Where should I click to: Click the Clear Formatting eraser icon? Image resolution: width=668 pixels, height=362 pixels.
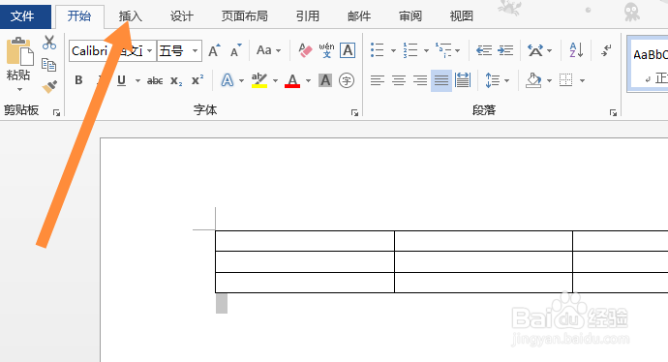coord(305,50)
